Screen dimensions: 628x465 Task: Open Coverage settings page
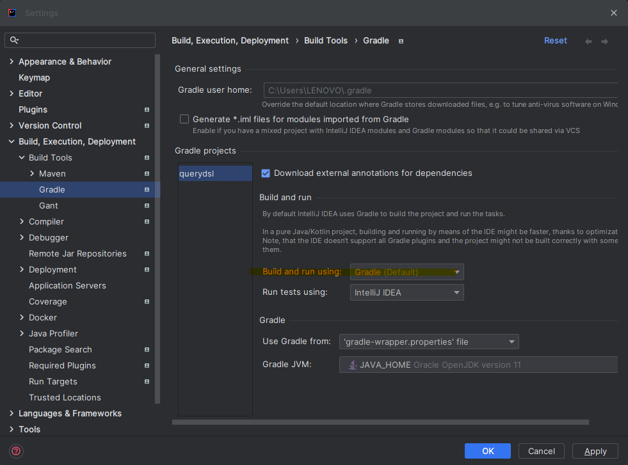(x=47, y=302)
